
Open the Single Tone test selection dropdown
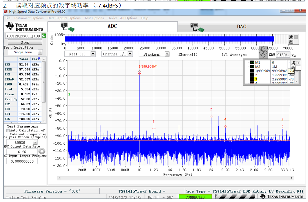click(x=40, y=52)
